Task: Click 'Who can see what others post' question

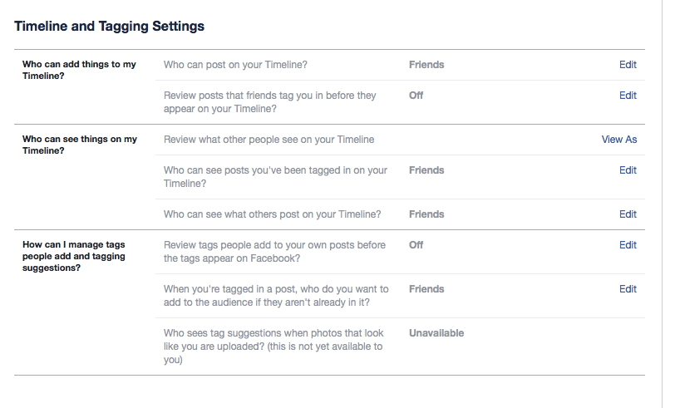Action: point(273,214)
